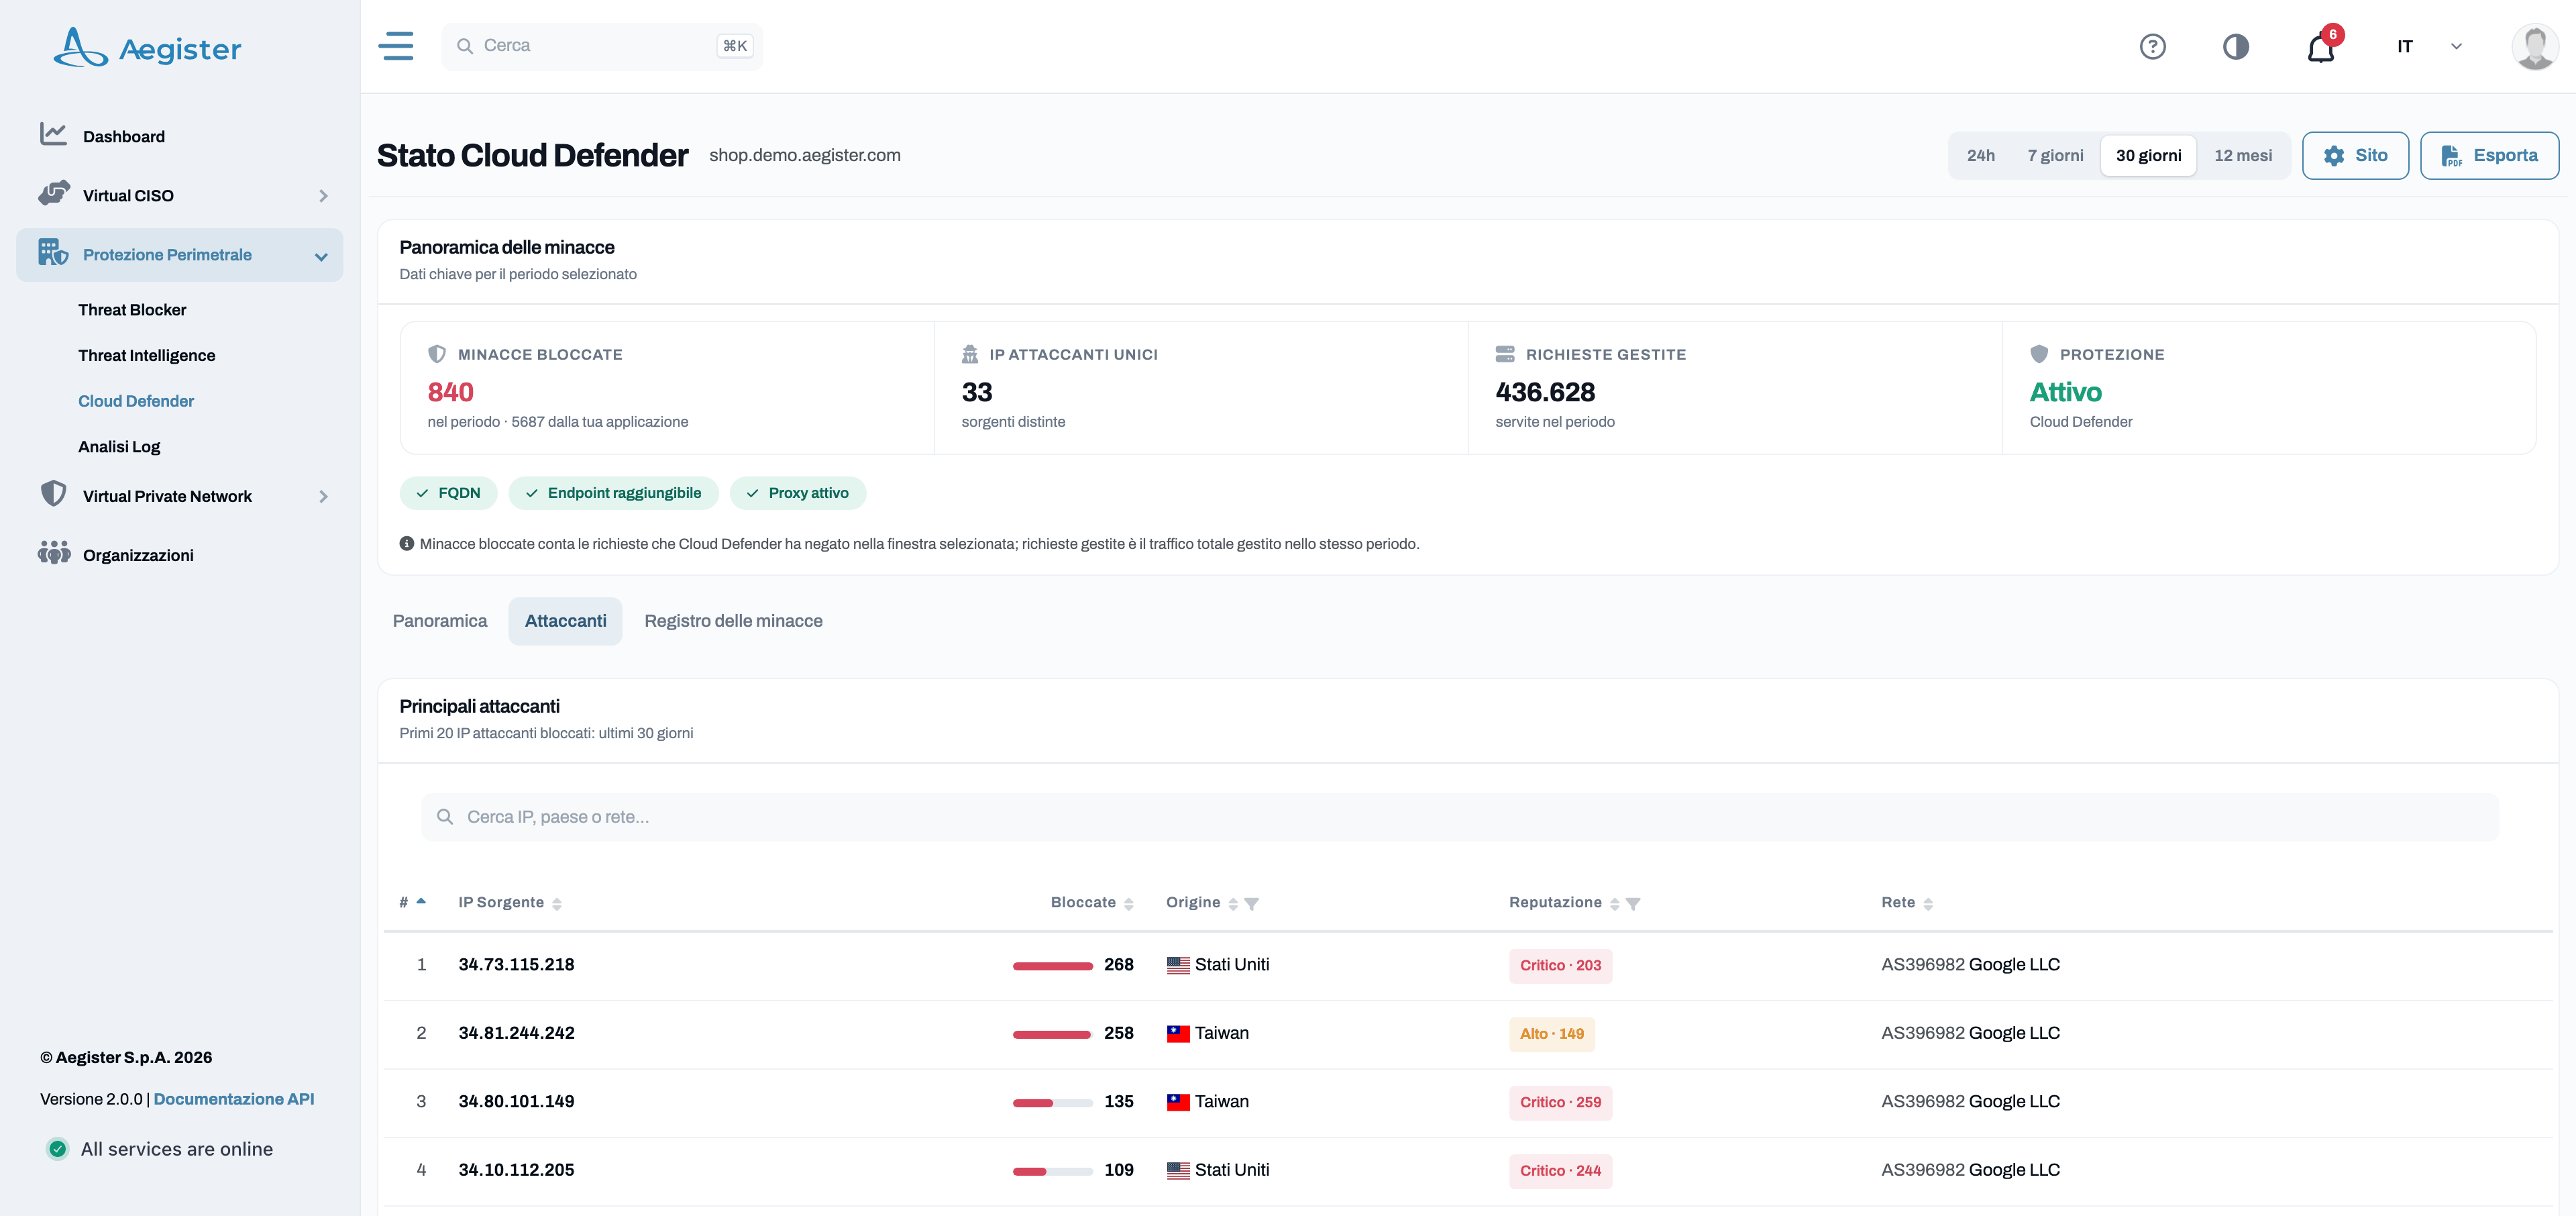Open the user avatar profile
Screen dimensions: 2576x1216
(2534, 46)
